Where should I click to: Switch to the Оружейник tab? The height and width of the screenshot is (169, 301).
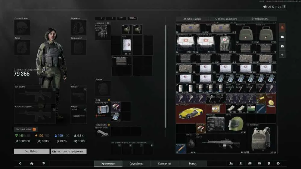pos(136,164)
